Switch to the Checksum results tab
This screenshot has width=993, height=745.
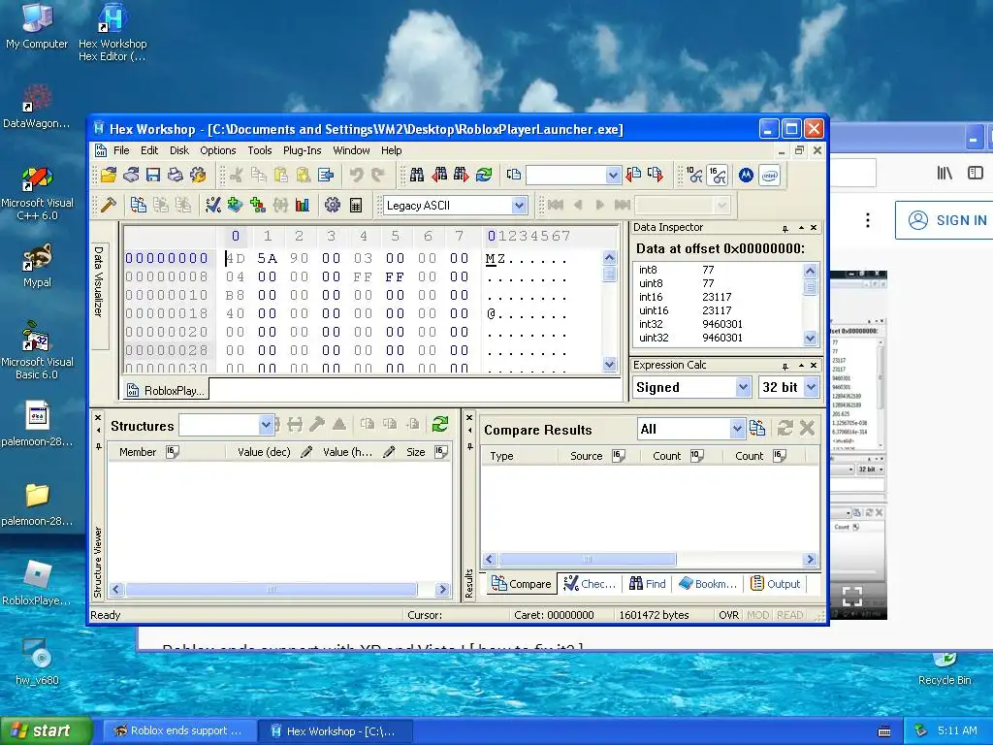click(x=590, y=583)
